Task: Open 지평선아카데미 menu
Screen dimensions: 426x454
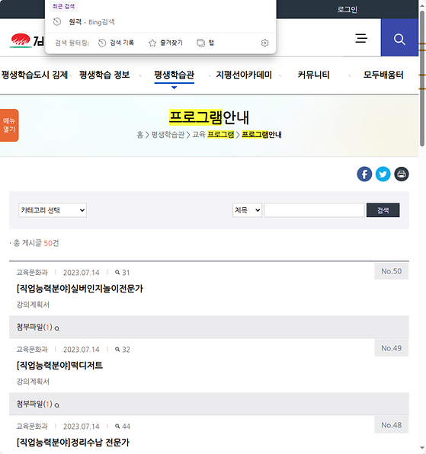Action: (244, 75)
